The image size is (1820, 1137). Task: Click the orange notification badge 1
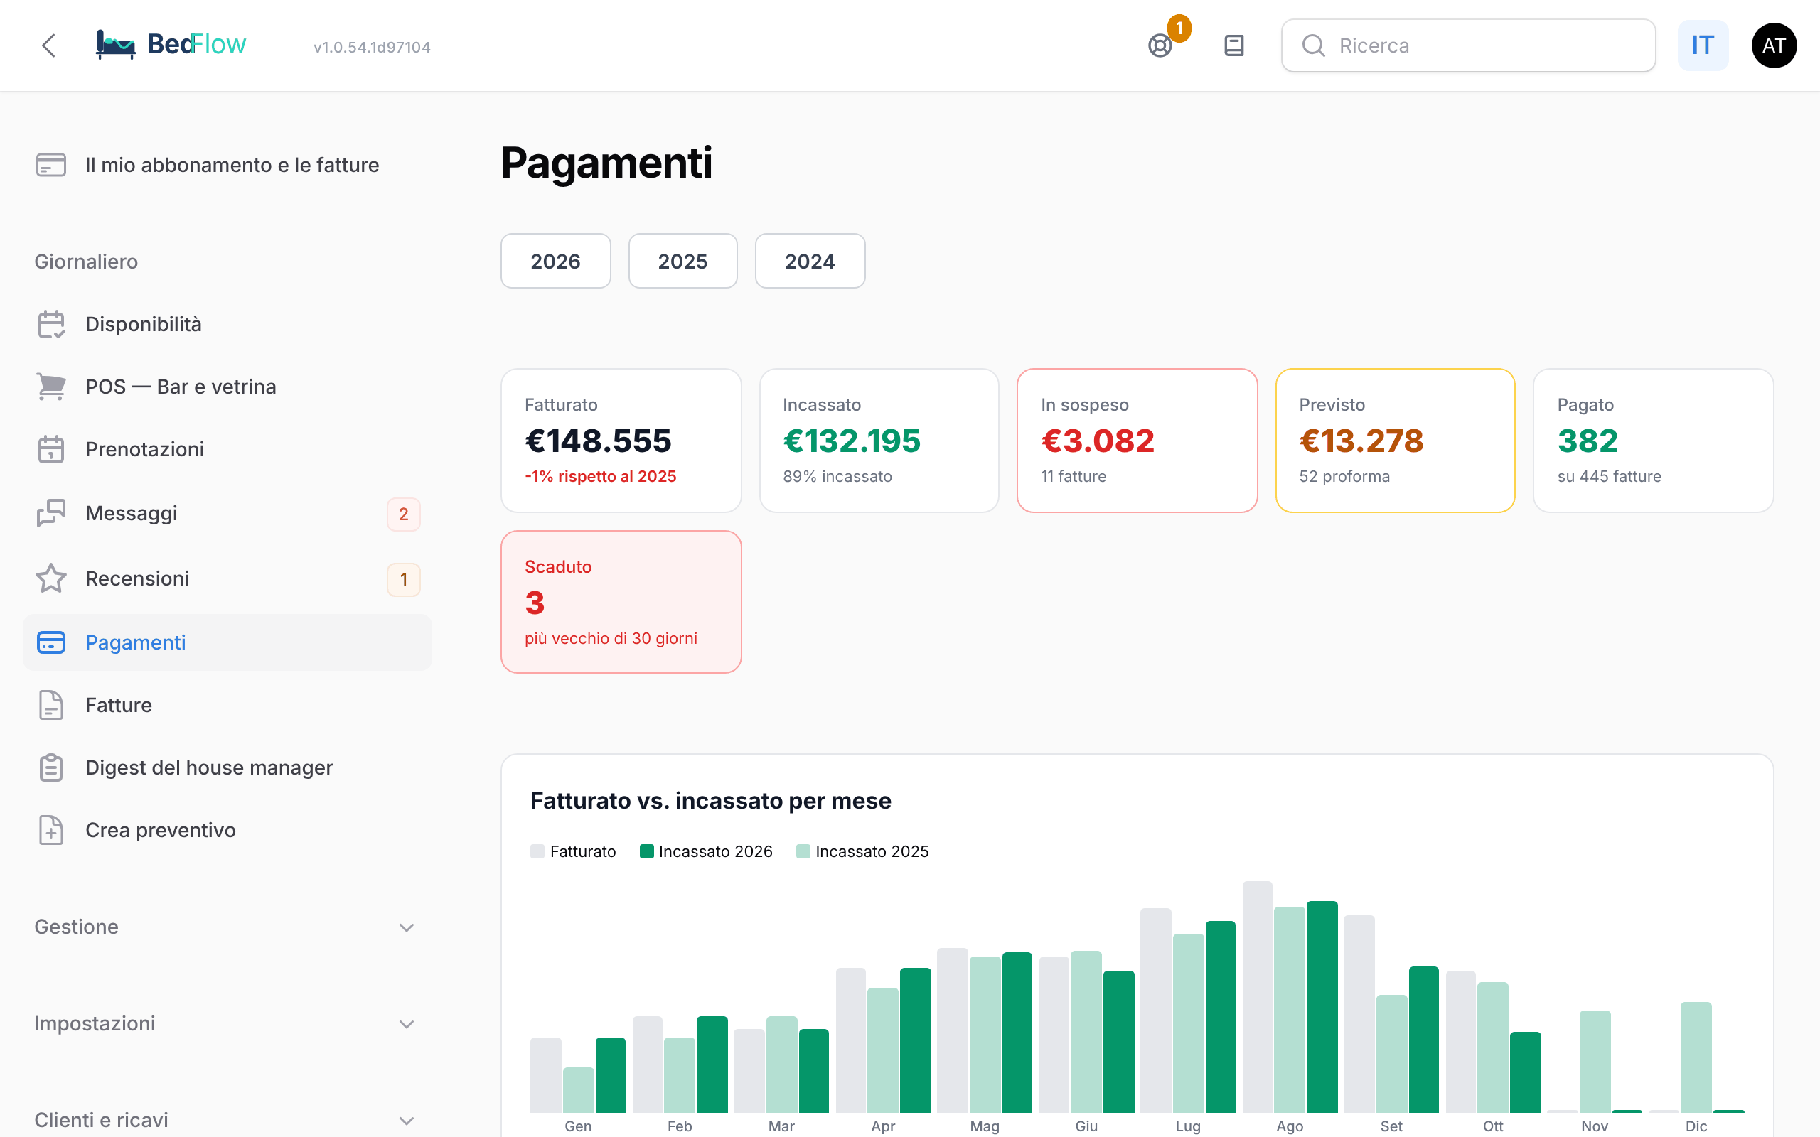coord(1179,28)
